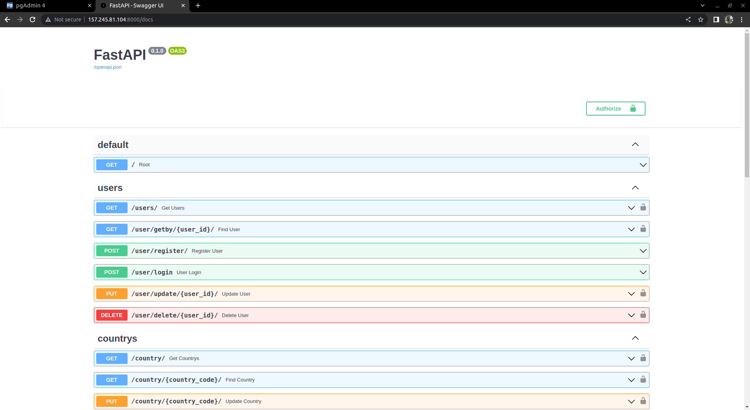Click the GET button for /country/
750x410 pixels.
pyautogui.click(x=112, y=358)
